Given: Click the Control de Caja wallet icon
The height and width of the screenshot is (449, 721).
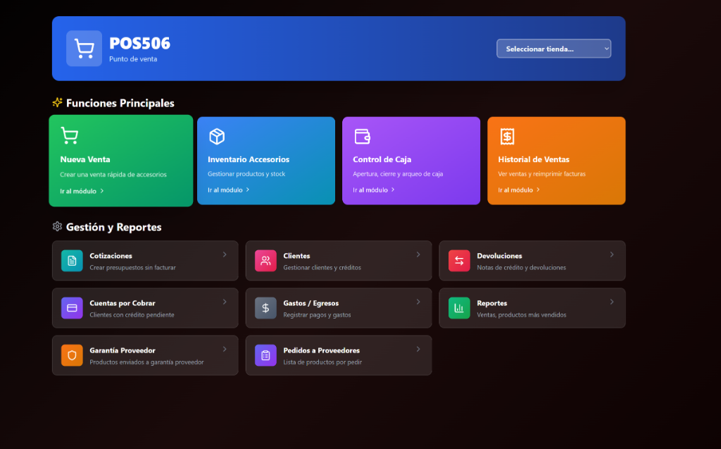Looking at the screenshot, I should tap(363, 136).
